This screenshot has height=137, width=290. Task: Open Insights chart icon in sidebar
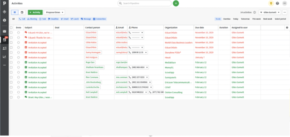[4, 57]
